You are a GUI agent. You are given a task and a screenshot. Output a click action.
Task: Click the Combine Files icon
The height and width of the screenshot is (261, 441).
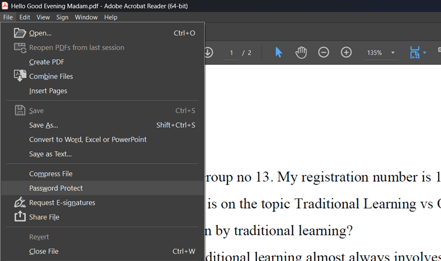click(x=20, y=76)
